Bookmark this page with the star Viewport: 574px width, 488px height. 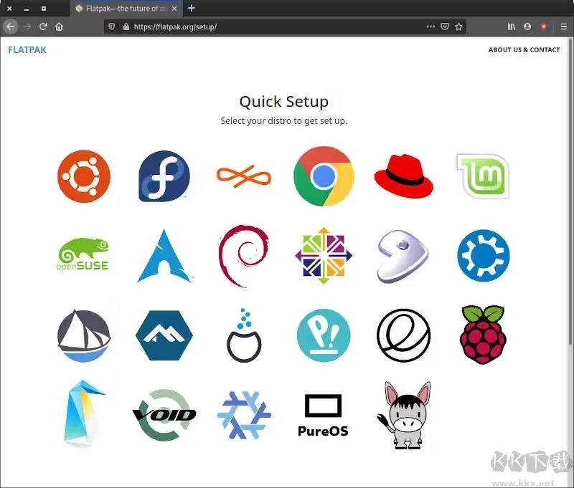click(459, 27)
